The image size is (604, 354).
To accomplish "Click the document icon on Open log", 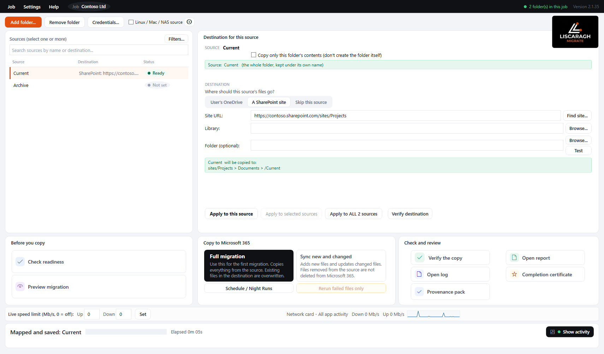I will pos(419,274).
